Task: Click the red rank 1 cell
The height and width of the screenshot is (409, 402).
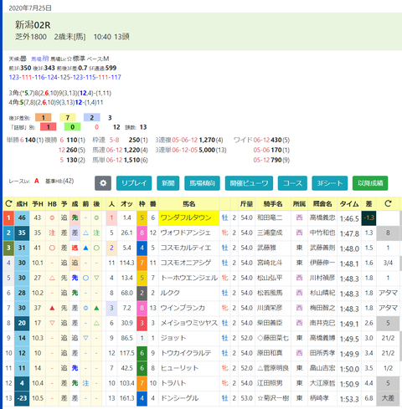Action: tap(8, 217)
